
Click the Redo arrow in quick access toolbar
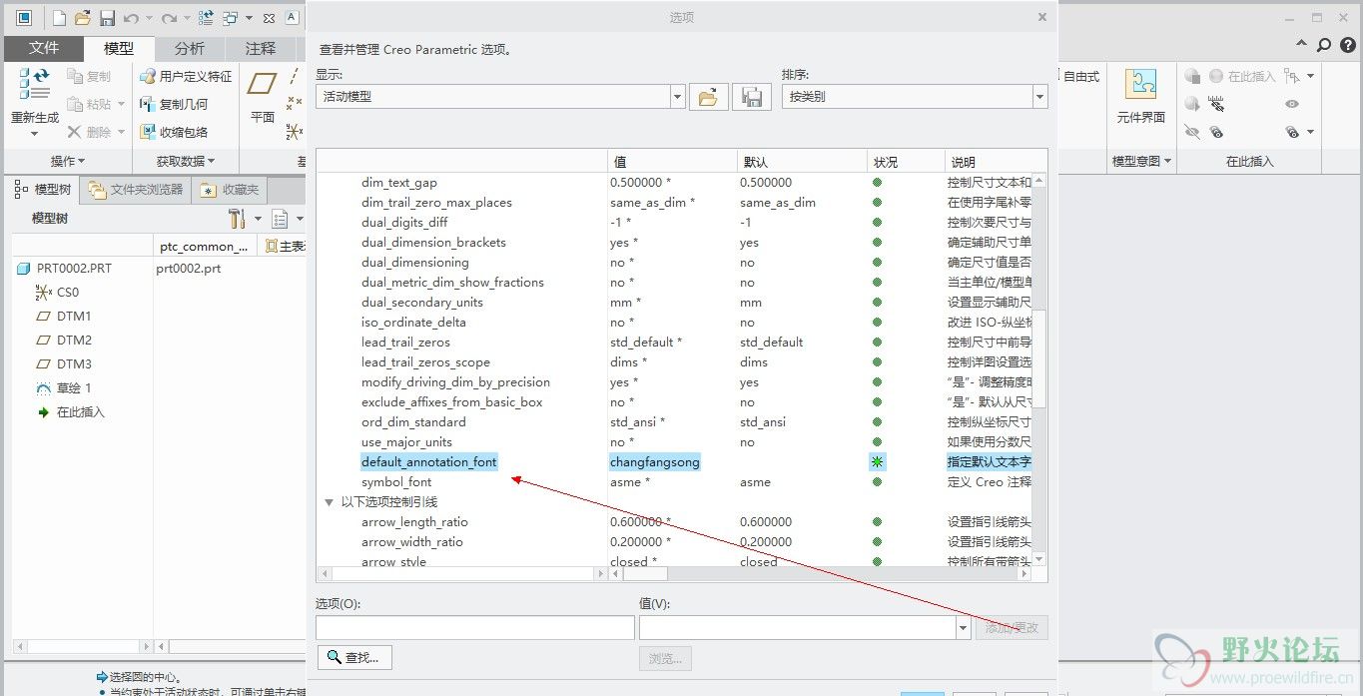[170, 18]
